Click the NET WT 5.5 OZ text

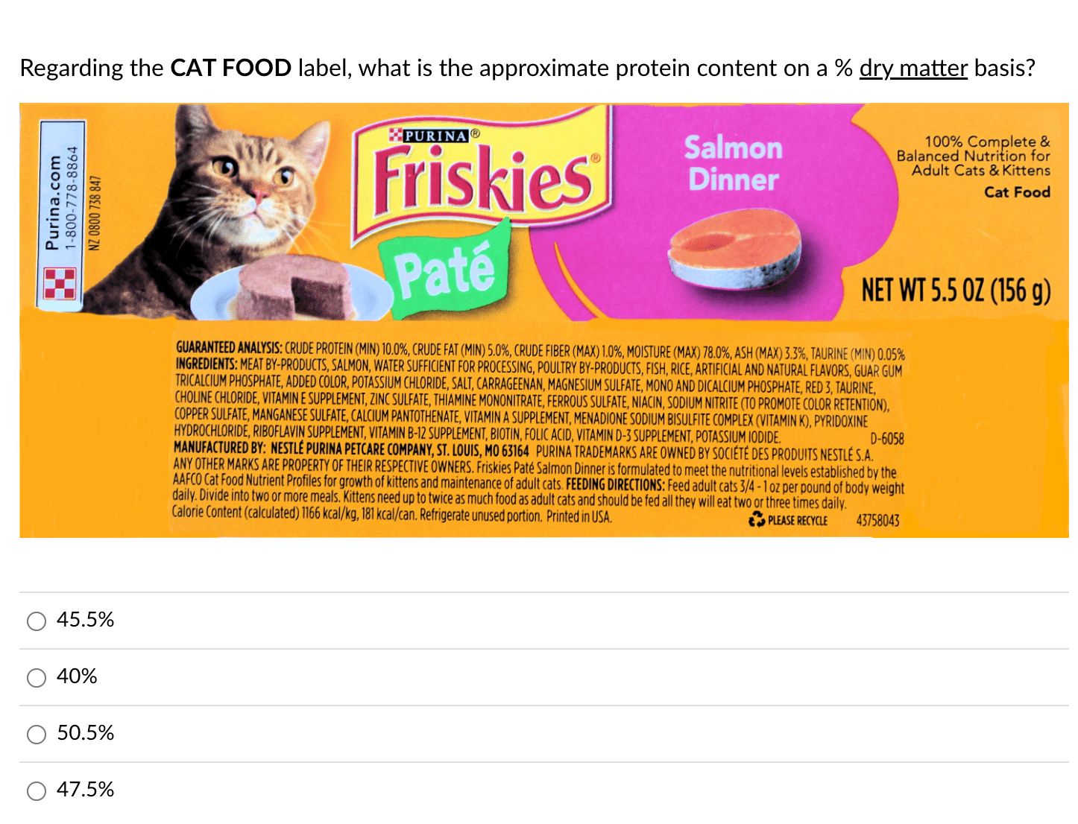956,290
